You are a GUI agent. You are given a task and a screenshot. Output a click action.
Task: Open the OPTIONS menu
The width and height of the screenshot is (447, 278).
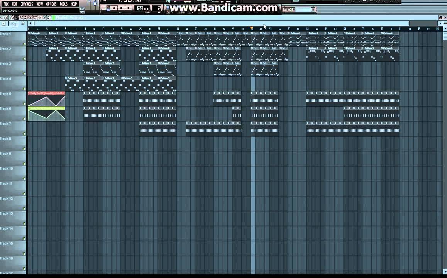[x=51, y=4]
